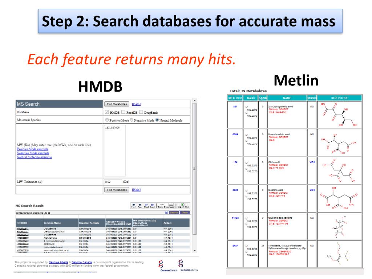Click the Prev page arrows icon
This screenshot has height=279, width=372.
tap(140, 206)
